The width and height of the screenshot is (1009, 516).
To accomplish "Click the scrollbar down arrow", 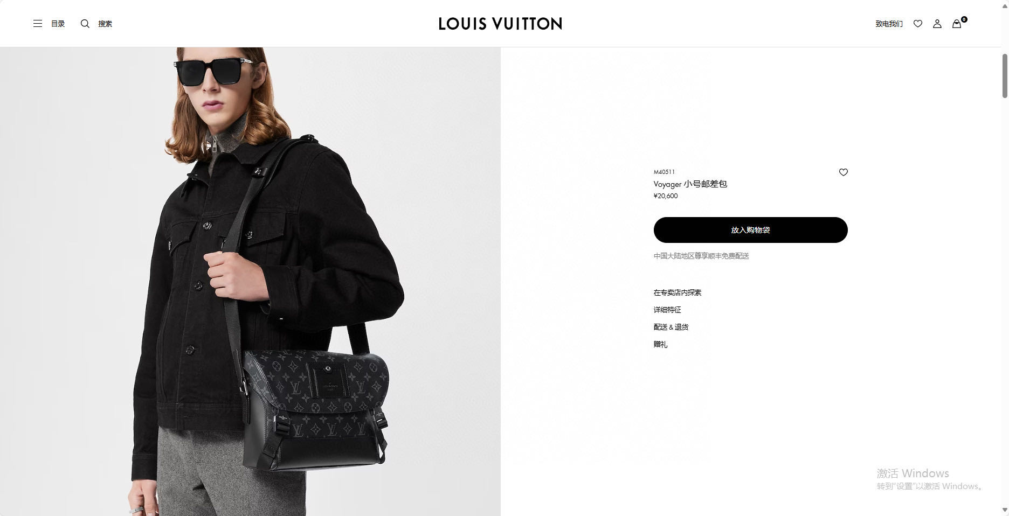I will 1005,510.
